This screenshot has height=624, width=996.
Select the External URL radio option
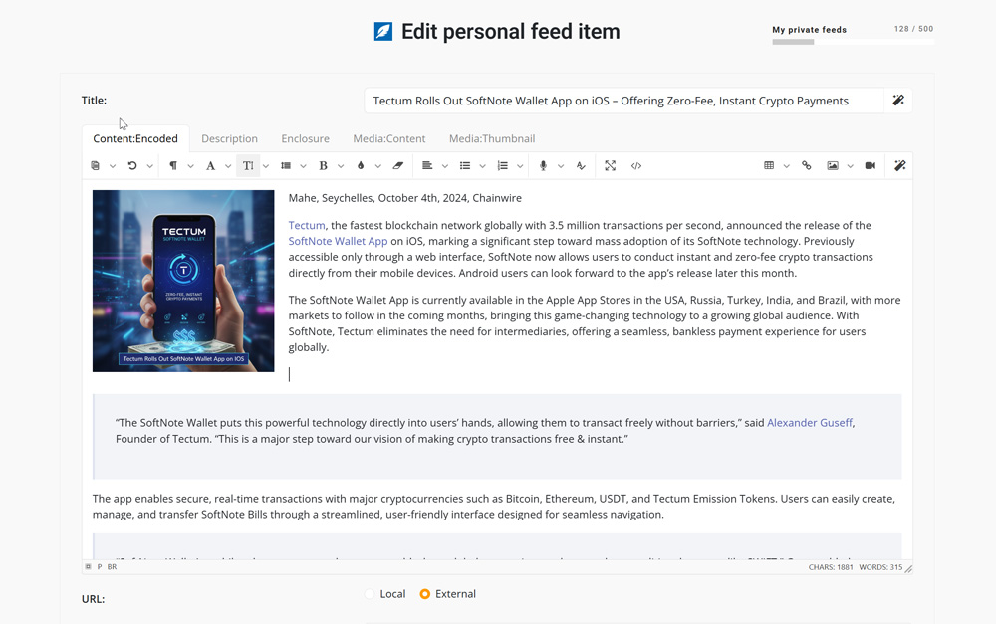(425, 594)
